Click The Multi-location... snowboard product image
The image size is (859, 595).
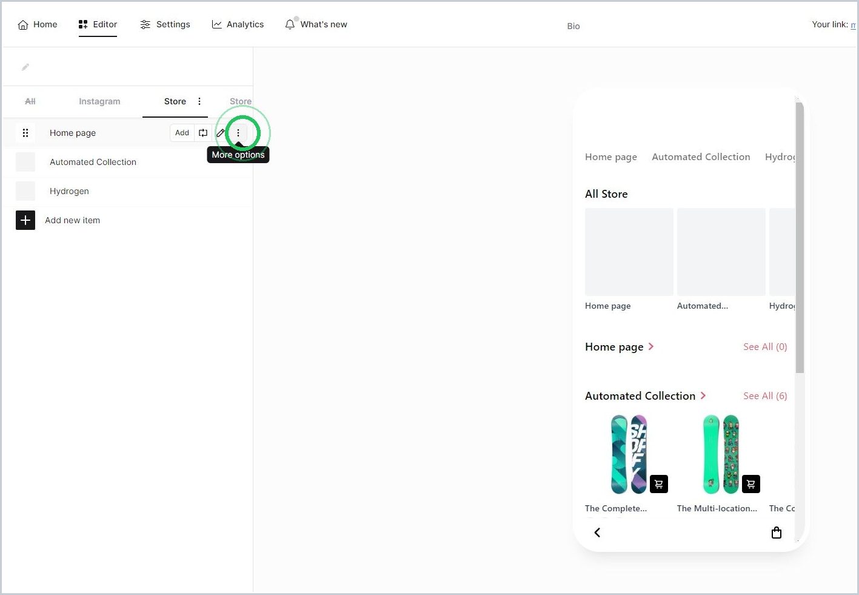point(721,454)
